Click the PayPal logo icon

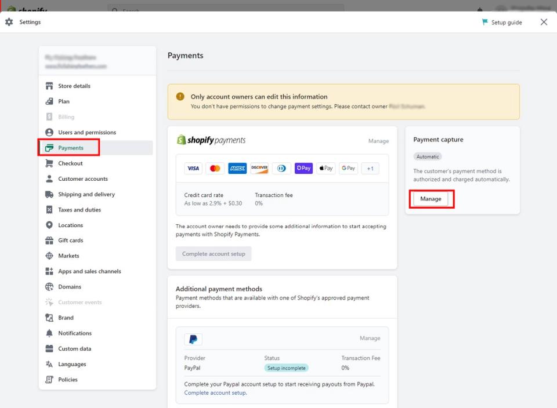click(193, 339)
